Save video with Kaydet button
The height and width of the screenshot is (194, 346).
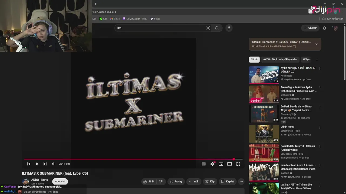[227, 182]
